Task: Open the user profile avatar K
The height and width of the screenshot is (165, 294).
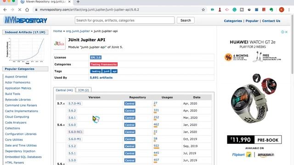Action: click(x=282, y=10)
